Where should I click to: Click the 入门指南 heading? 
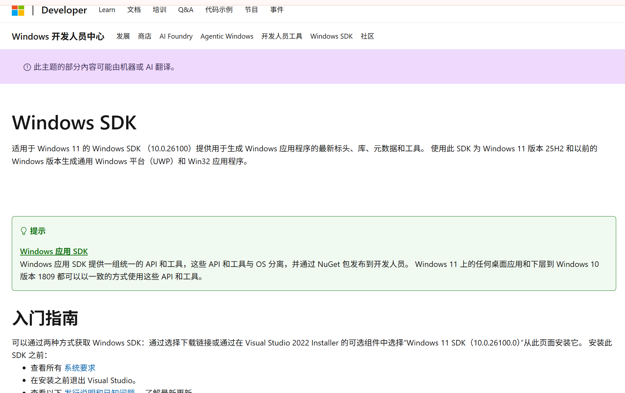(x=45, y=318)
